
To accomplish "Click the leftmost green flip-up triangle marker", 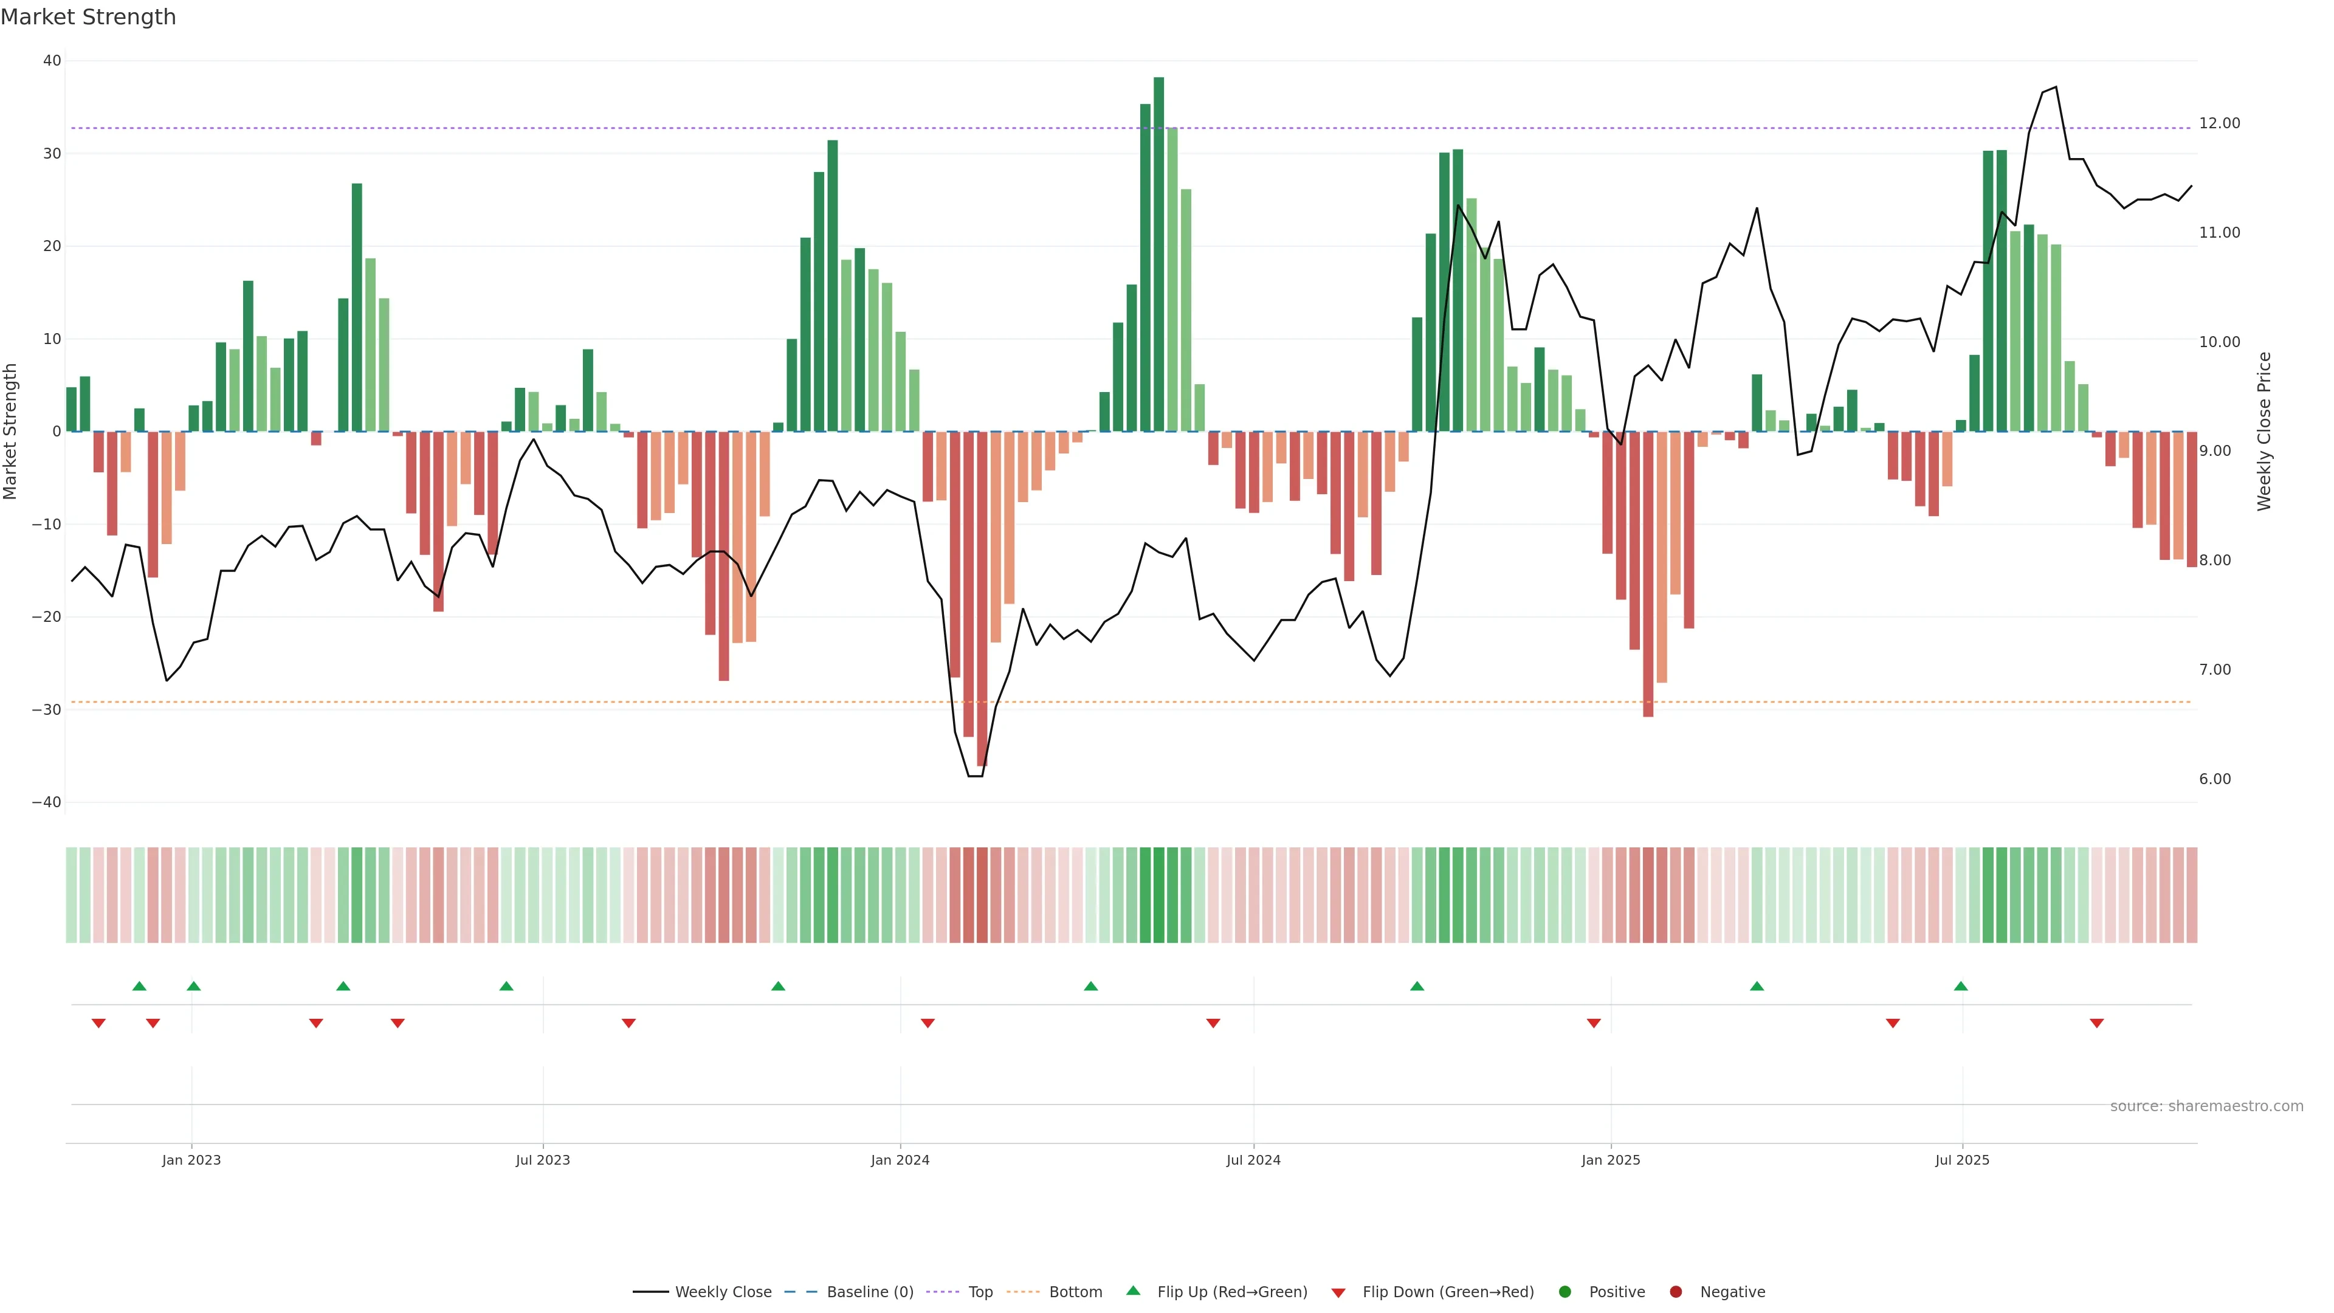I will pyautogui.click(x=139, y=986).
